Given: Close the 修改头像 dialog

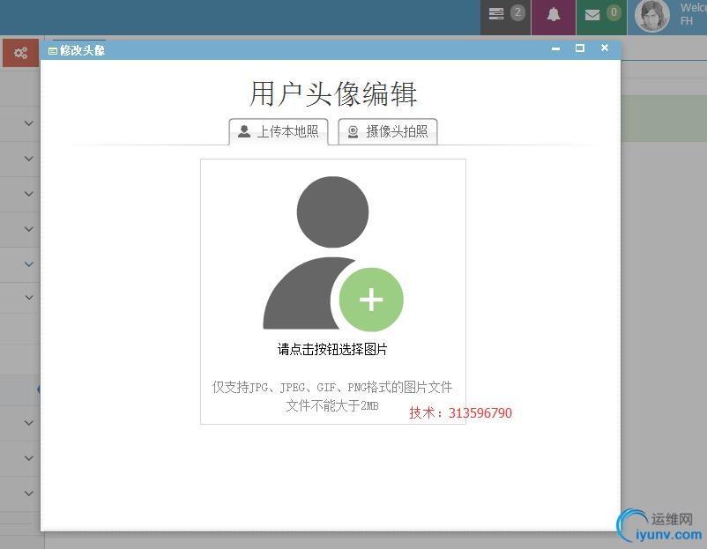Looking at the screenshot, I should [605, 48].
